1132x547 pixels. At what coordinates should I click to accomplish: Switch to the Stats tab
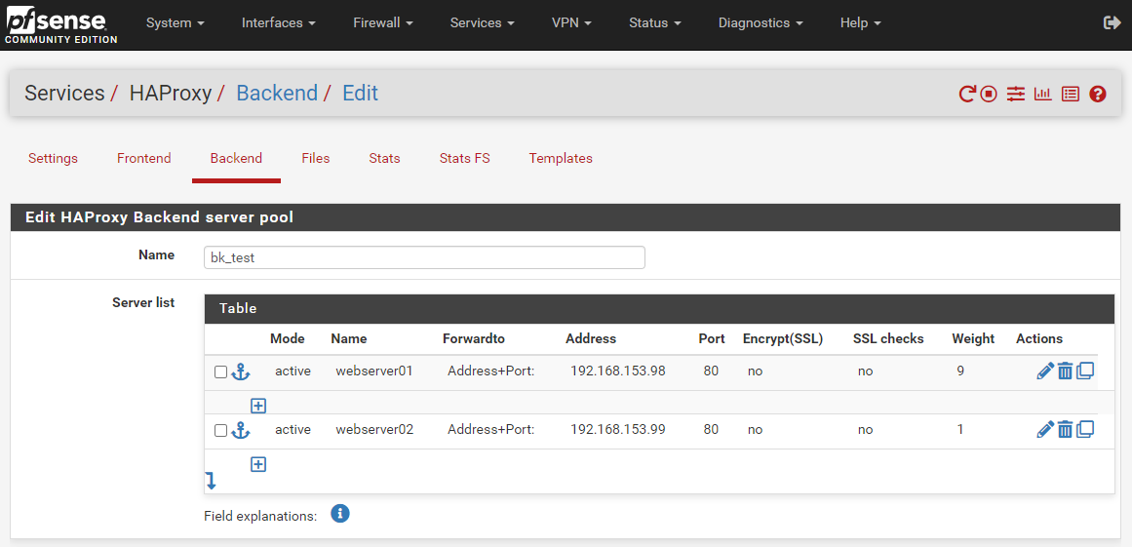(384, 158)
